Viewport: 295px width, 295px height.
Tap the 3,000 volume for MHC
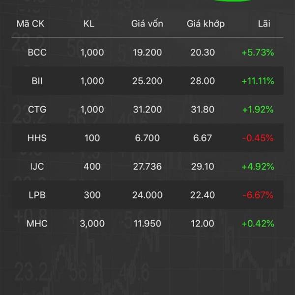[92, 224]
